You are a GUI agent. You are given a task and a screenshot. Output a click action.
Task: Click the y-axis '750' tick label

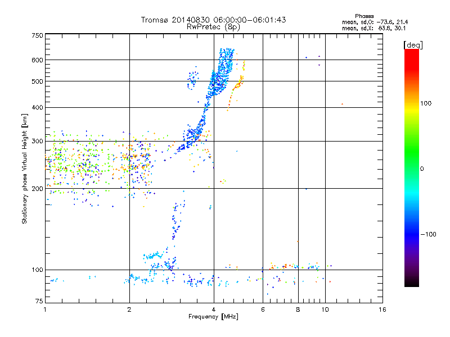[x=37, y=35]
